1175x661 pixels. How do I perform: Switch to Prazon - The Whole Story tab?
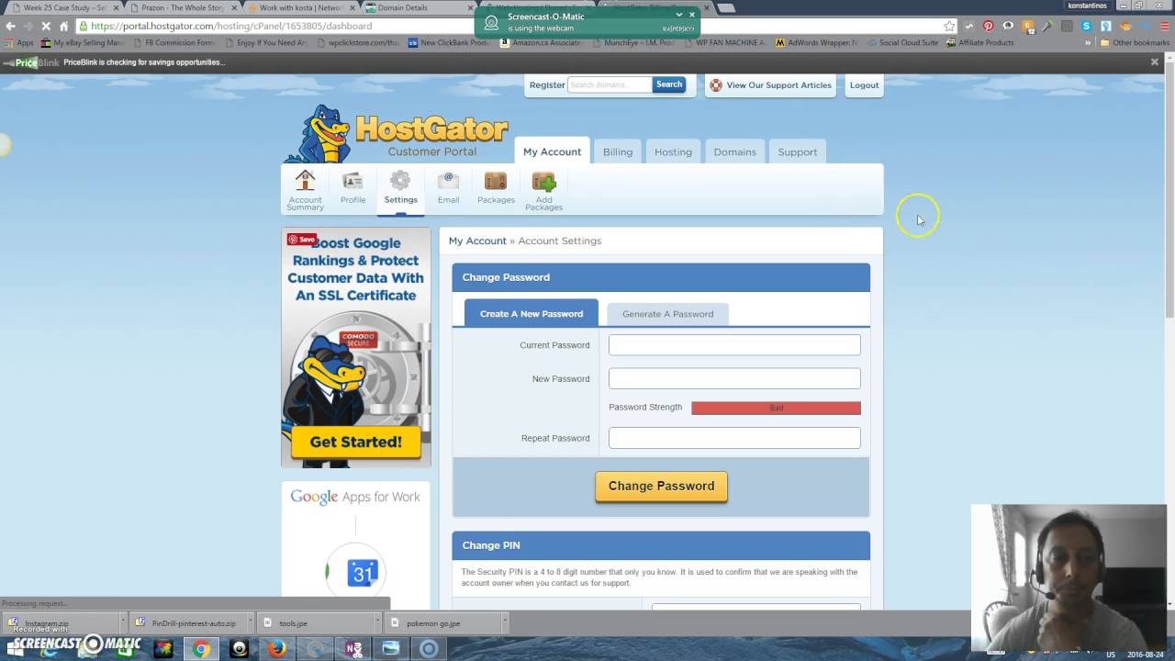(x=180, y=7)
